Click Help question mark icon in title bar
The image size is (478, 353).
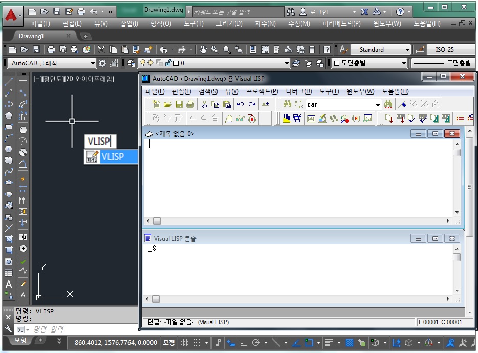coord(400,12)
